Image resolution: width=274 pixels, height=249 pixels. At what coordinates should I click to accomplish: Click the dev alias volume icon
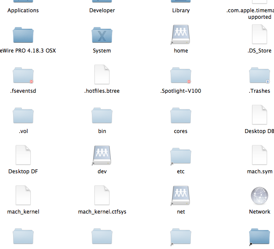click(102, 155)
